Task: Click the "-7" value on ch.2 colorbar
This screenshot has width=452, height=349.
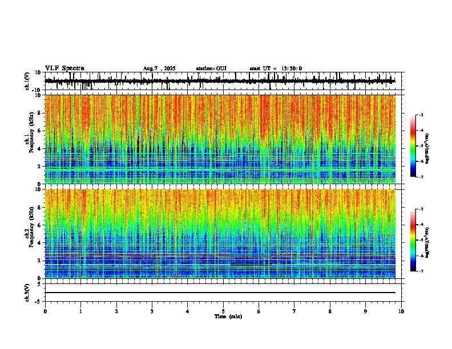Action: (x=421, y=271)
